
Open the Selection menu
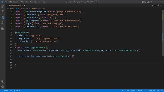(x=16, y=2)
